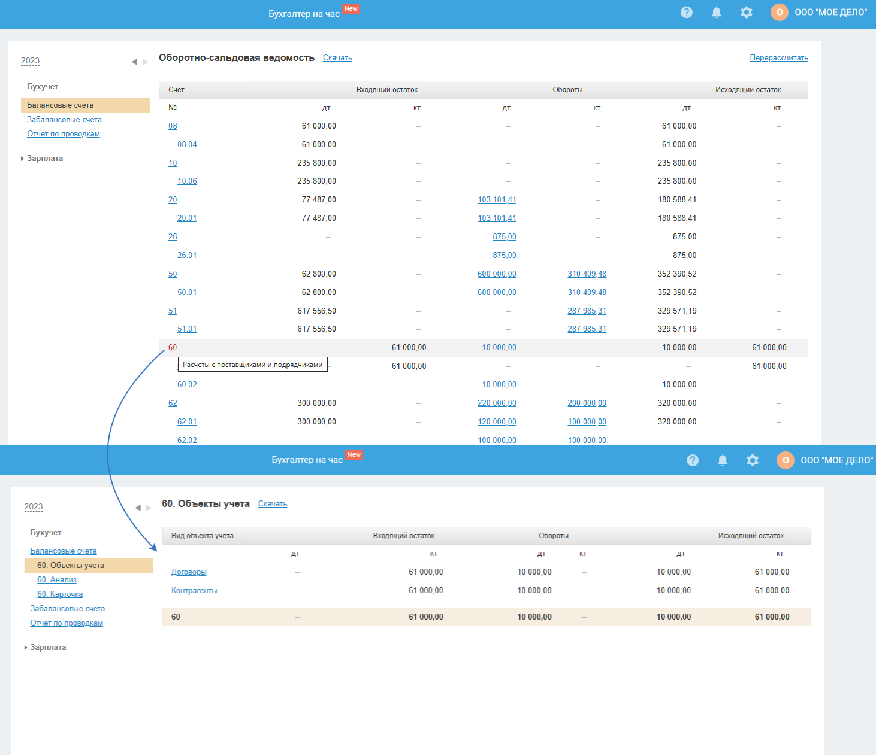Open Забалансовые счета in the upper sidebar

click(x=64, y=120)
